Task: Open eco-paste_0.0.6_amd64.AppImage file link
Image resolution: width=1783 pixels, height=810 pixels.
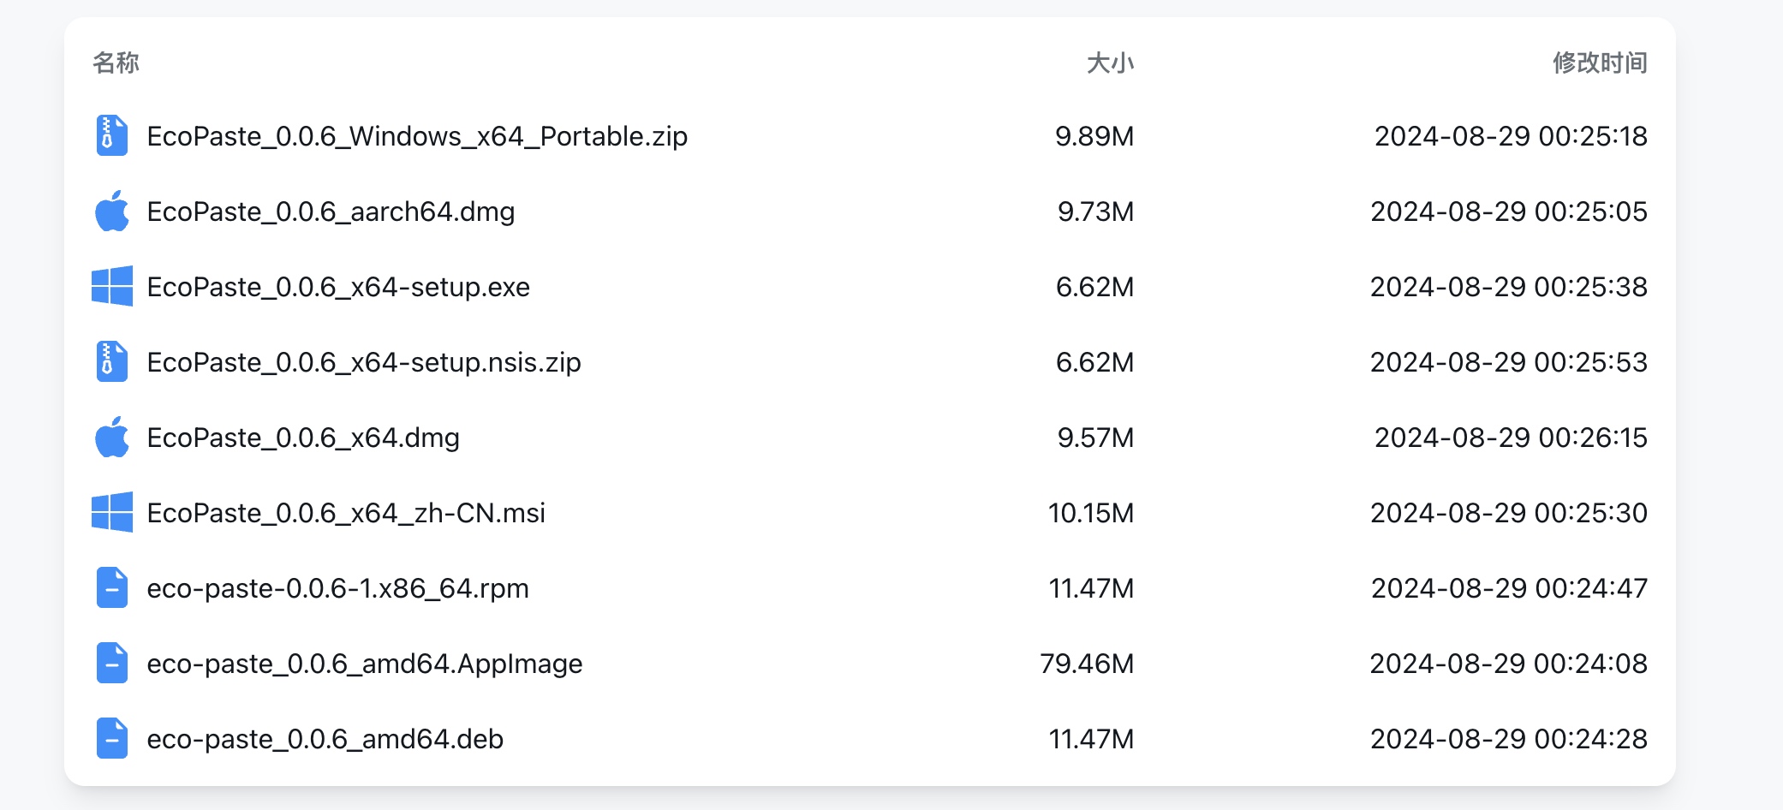Action: point(364,664)
